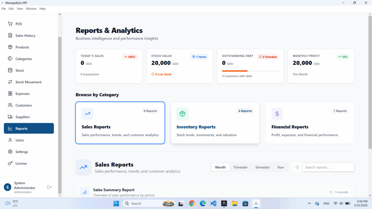Viewport: 372px width, 209px height.
Task: Click the Outstanding Debt progress bar
Action: coord(250,71)
